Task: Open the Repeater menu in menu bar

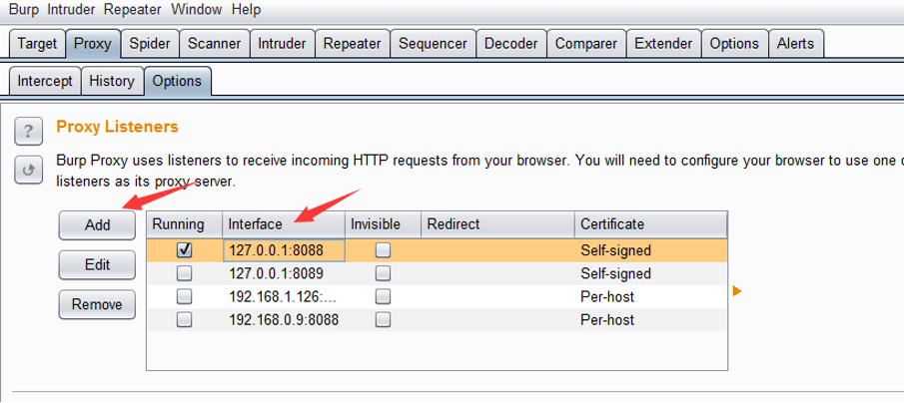Action: (134, 10)
